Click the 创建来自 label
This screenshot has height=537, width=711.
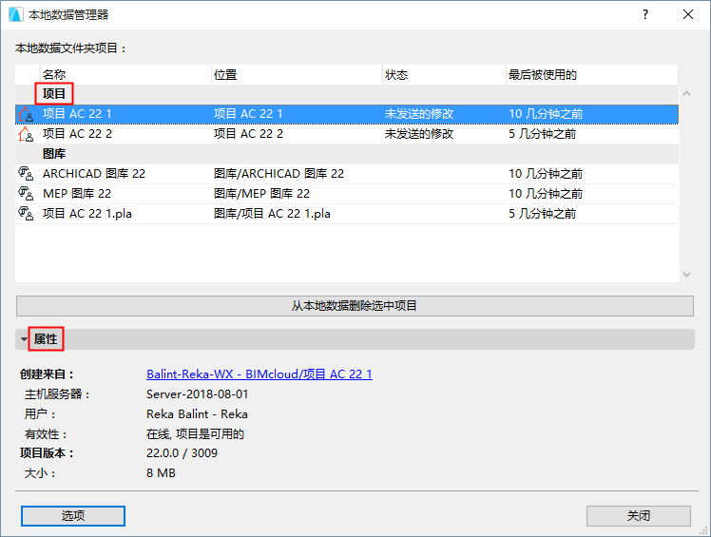pos(47,374)
